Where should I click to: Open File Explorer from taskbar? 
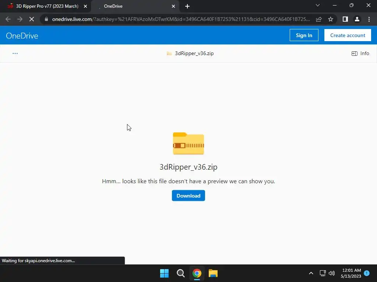pyautogui.click(x=213, y=273)
